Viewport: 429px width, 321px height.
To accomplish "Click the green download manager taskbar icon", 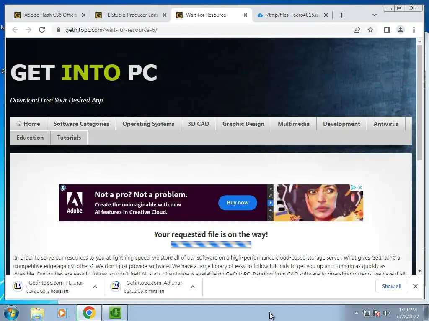I will [115, 313].
